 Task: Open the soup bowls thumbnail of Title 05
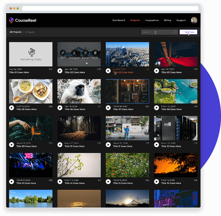(x=31, y=91)
